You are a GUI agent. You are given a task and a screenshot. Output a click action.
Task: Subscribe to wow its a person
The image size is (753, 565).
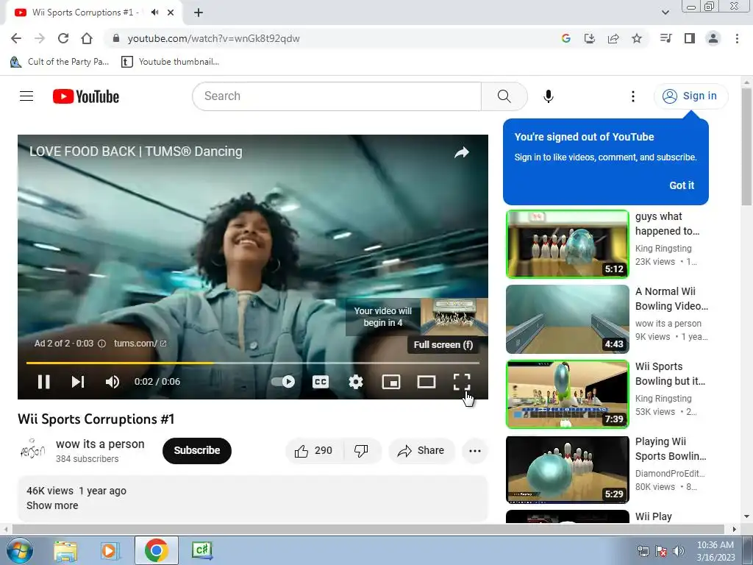click(x=197, y=451)
